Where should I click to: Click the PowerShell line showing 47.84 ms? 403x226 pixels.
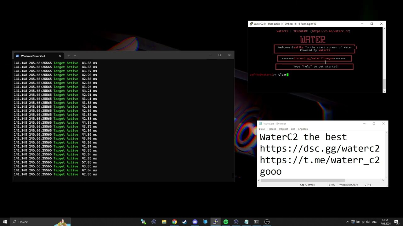pos(55,170)
